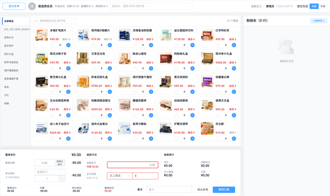
Task: Decrease 花生酥 quantity minus icon
Action: coord(218,138)
